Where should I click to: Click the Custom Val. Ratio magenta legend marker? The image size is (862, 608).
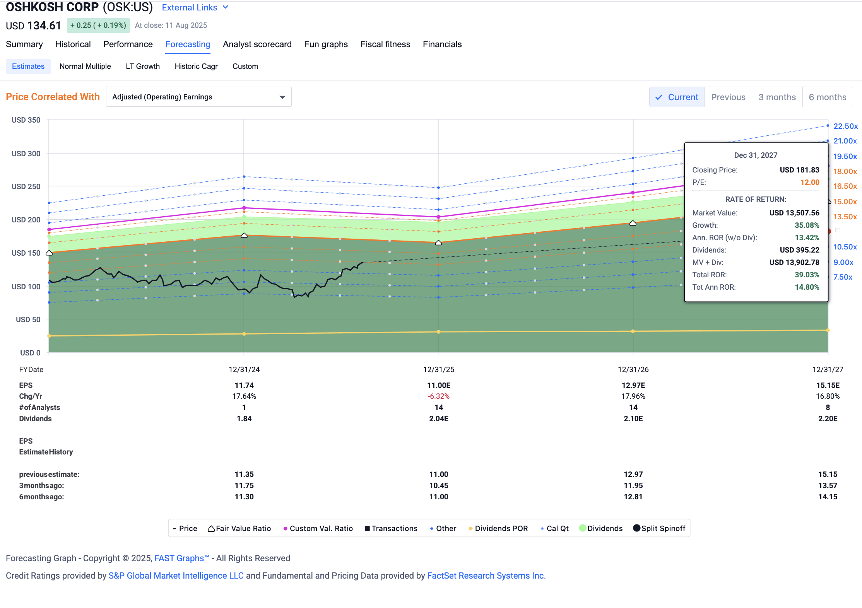click(x=285, y=528)
